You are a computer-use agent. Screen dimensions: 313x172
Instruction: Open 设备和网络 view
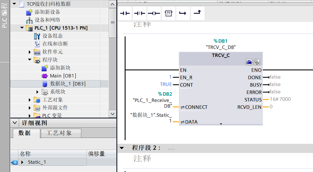pyautogui.click(x=47, y=20)
